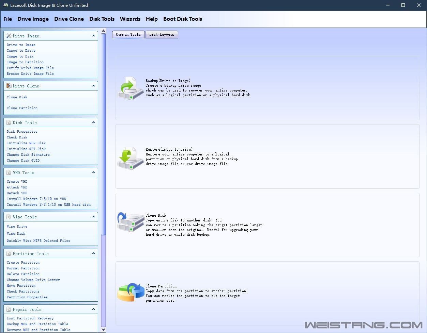Select Initialize MBR Disk
The image size is (427, 333).
tap(26, 143)
